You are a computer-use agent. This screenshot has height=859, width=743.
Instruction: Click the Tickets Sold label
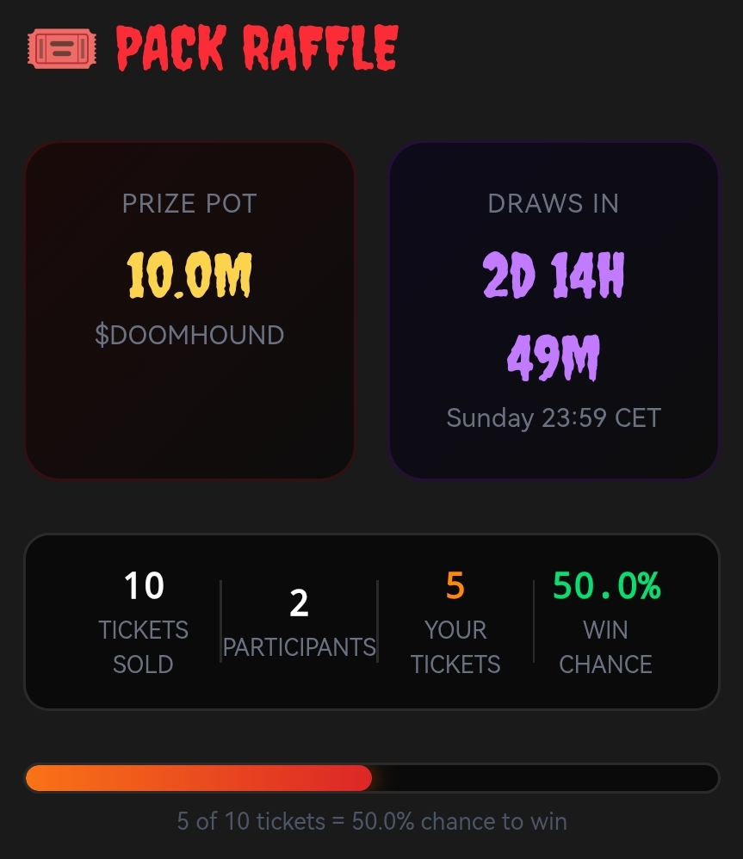click(143, 647)
